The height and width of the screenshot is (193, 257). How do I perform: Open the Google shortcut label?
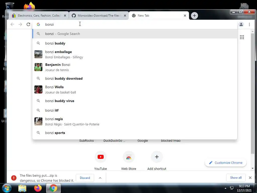point(143,141)
